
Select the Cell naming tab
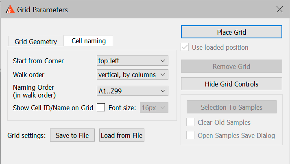(88, 41)
